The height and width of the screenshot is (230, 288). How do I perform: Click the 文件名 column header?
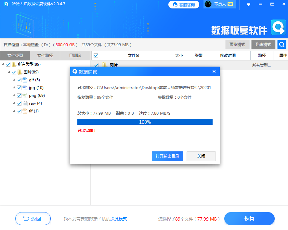click(133, 56)
